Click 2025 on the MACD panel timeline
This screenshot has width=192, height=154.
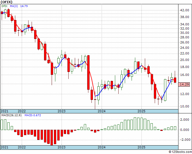pos(141,147)
